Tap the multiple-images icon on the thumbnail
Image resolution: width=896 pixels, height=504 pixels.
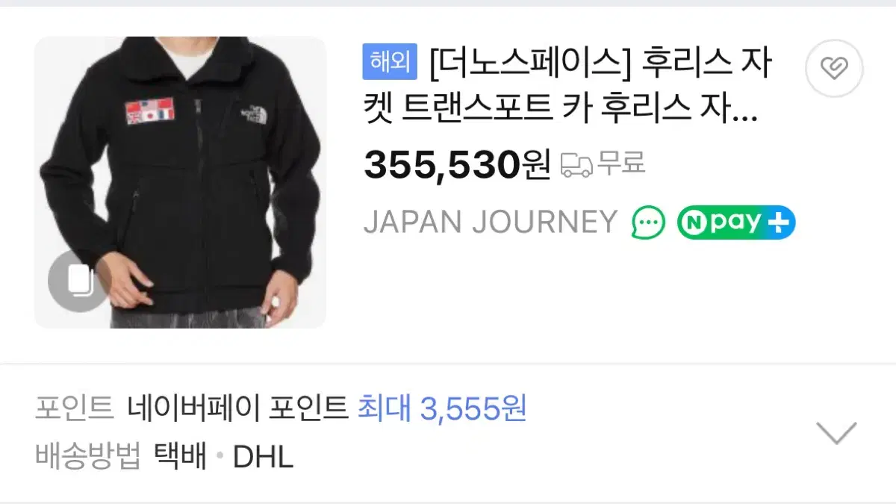pyautogui.click(x=78, y=281)
